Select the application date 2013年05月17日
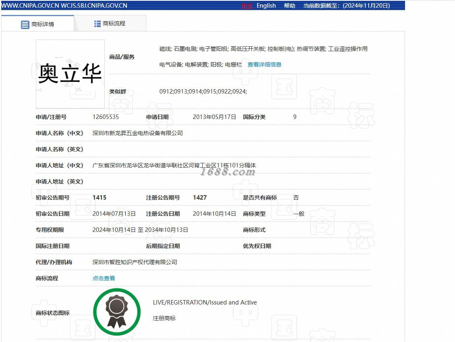 click(x=214, y=117)
